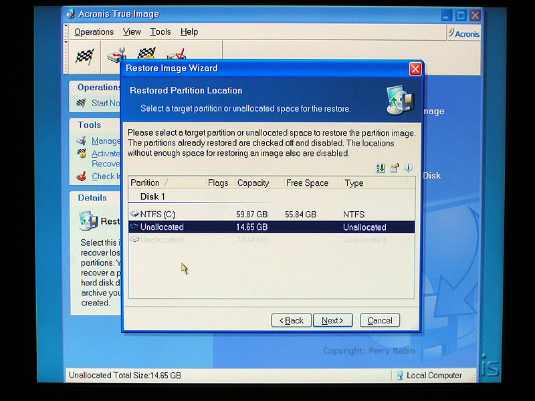This screenshot has height=401, width=535.
Task: Close the Acronis True Image window
Action: (x=475, y=15)
